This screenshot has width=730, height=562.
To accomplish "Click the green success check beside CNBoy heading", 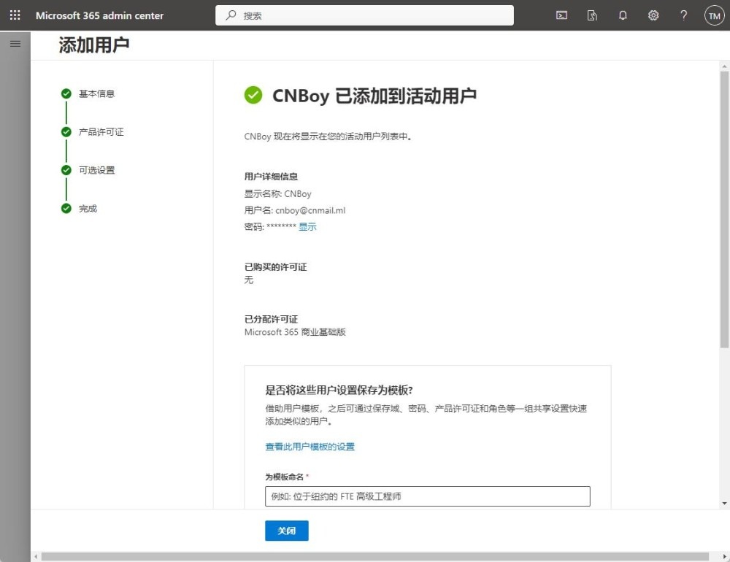I will pyautogui.click(x=253, y=95).
